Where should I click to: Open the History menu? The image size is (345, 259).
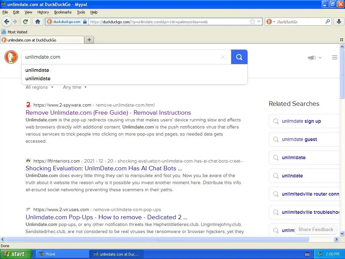click(x=43, y=12)
